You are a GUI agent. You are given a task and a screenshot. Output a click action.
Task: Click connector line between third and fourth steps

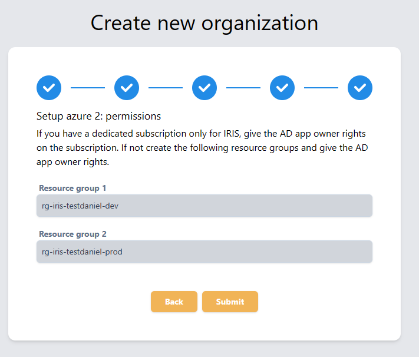click(x=243, y=88)
